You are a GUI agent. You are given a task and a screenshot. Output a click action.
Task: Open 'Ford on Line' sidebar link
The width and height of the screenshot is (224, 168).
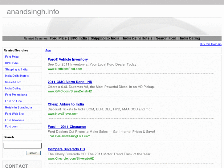pos(14,101)
